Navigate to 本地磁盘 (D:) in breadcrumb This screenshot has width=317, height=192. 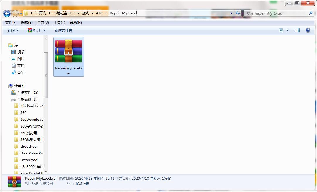[x=64, y=13]
